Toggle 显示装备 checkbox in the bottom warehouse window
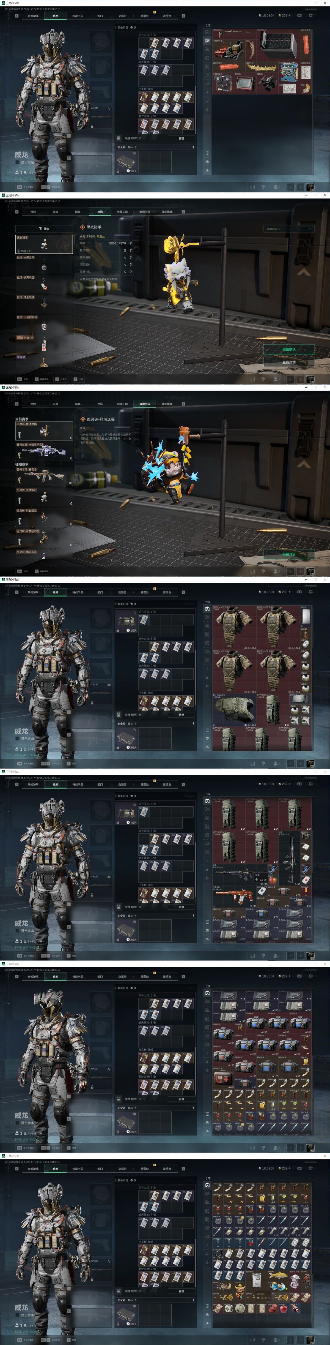 (x=17, y=1315)
